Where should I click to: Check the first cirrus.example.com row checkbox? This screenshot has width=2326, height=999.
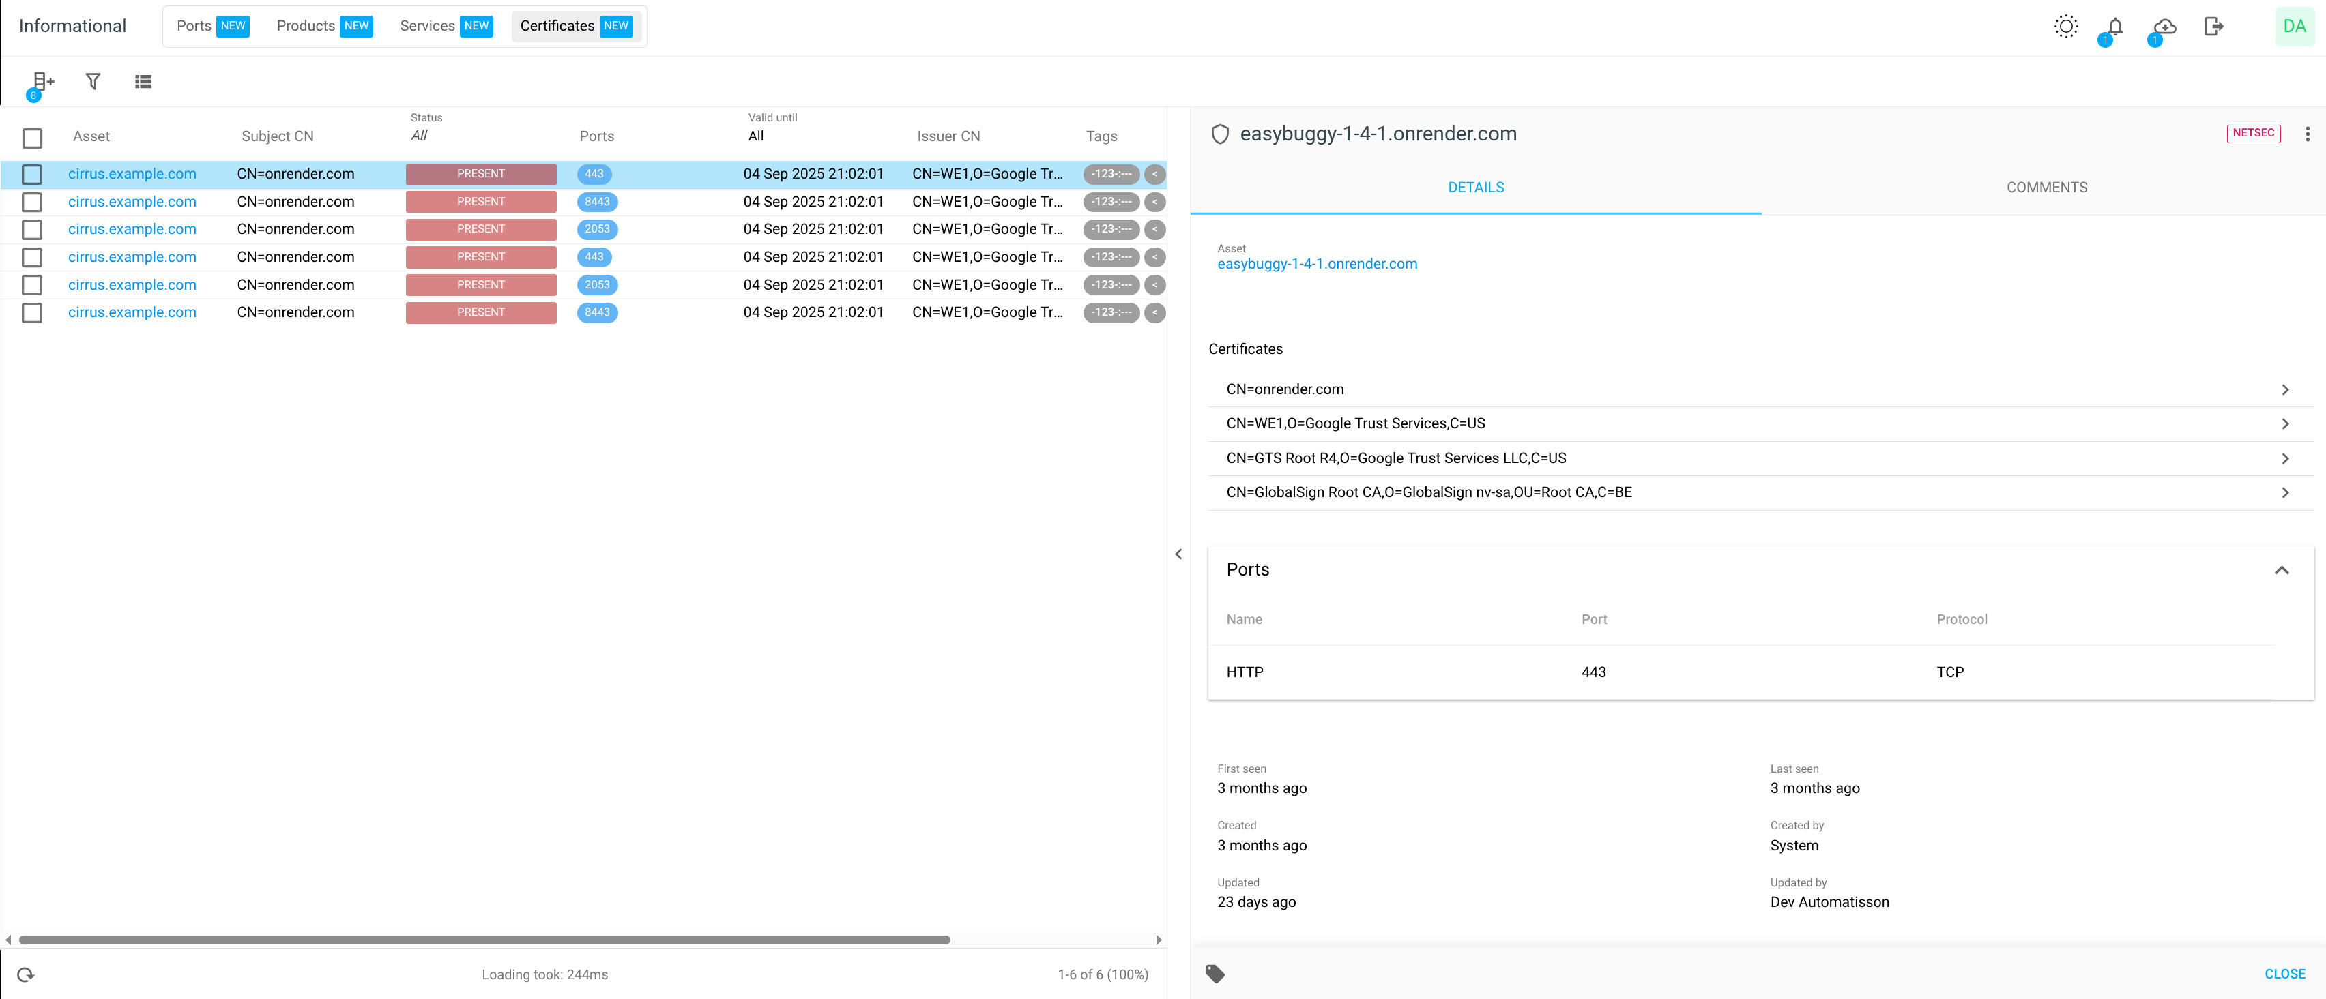[33, 174]
